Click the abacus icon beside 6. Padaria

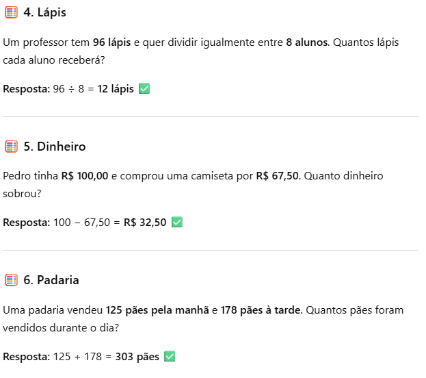[11, 280]
